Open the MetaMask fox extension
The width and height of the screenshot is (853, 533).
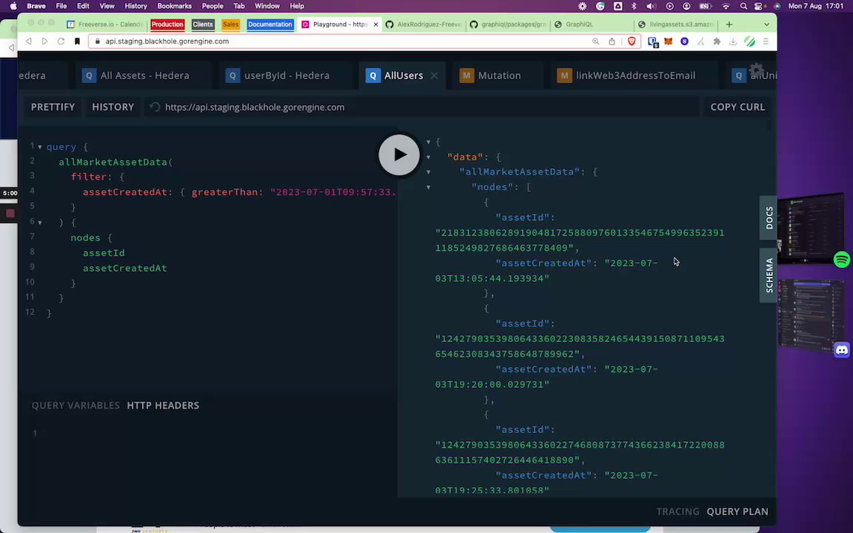[x=669, y=41]
